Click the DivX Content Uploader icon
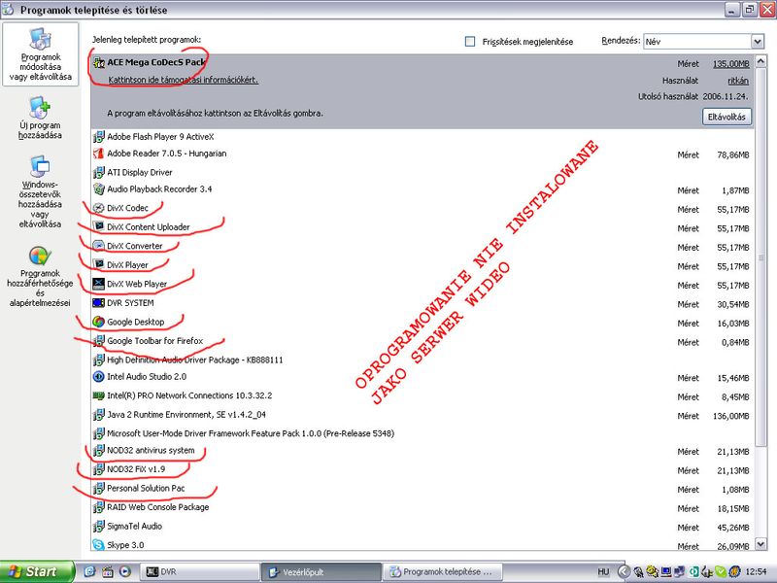 pos(99,227)
